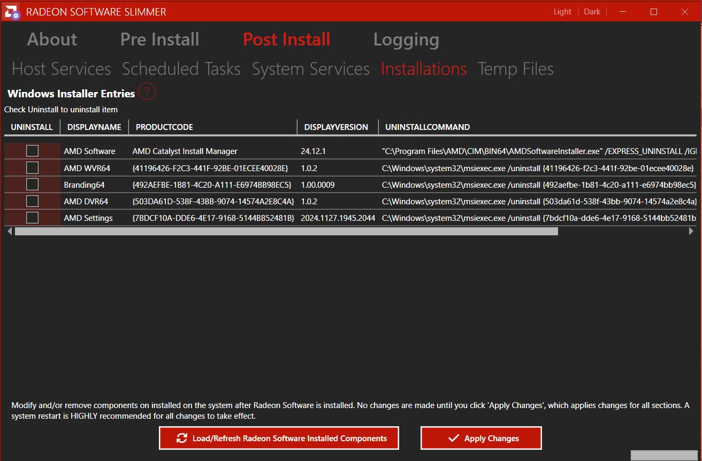This screenshot has height=461, width=702.
Task: Click the Branding64 display name cell
Action: pos(95,185)
